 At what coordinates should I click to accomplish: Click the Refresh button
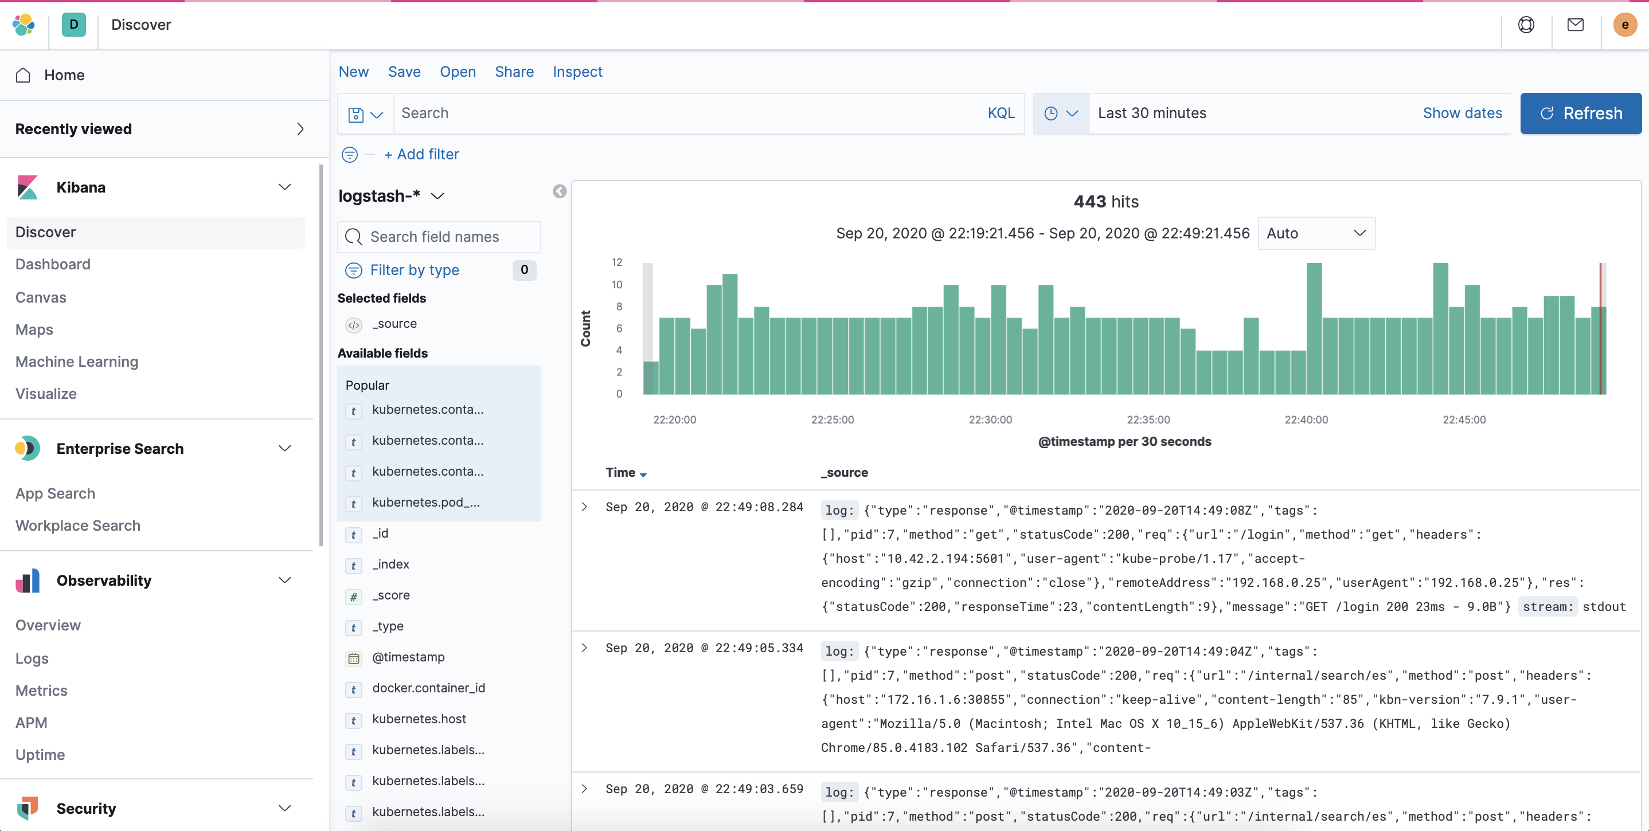[x=1580, y=113]
